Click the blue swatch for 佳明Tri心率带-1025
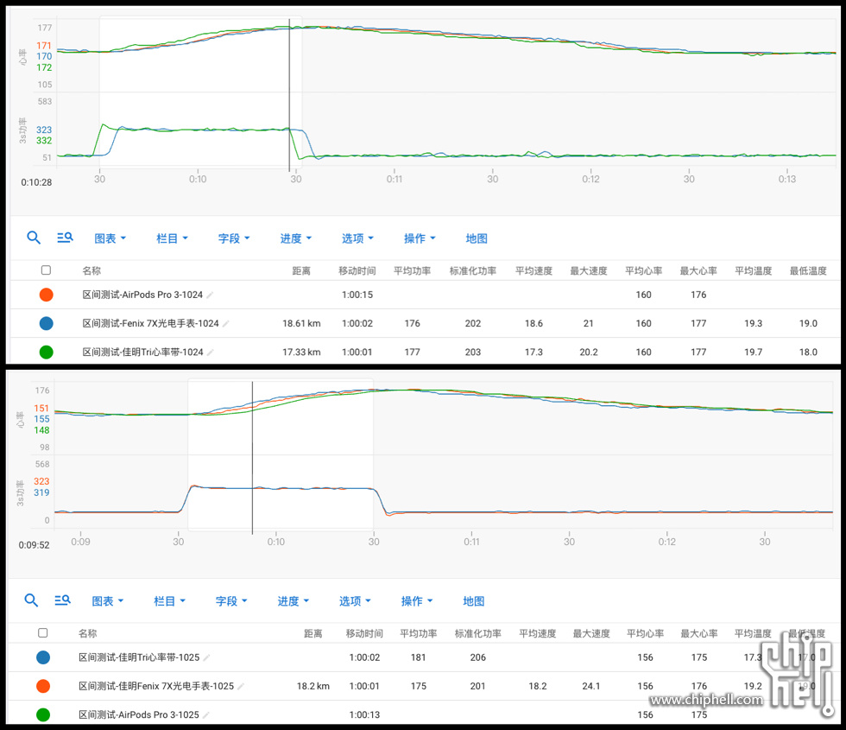Viewport: 846px width, 730px height. (x=43, y=657)
